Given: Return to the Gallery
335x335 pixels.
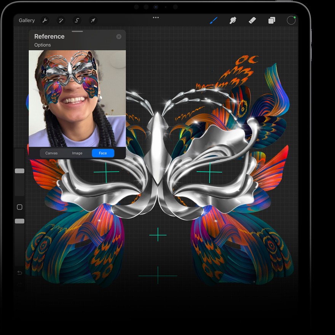Looking at the screenshot, I should (x=27, y=21).
